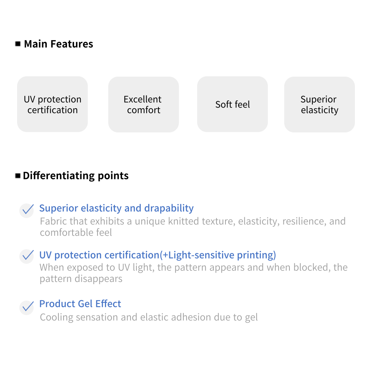This screenshot has width=372, height=372.
Task: Click the square bullet before Differentiating points
Action: [18, 176]
